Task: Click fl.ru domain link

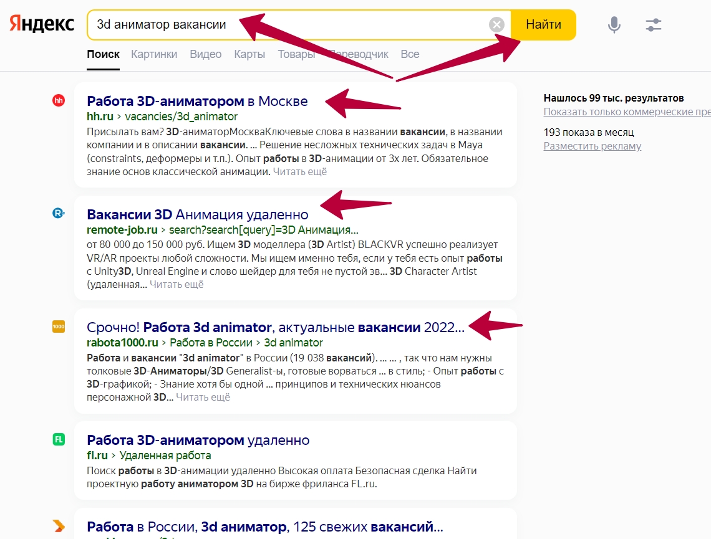Action: (97, 456)
